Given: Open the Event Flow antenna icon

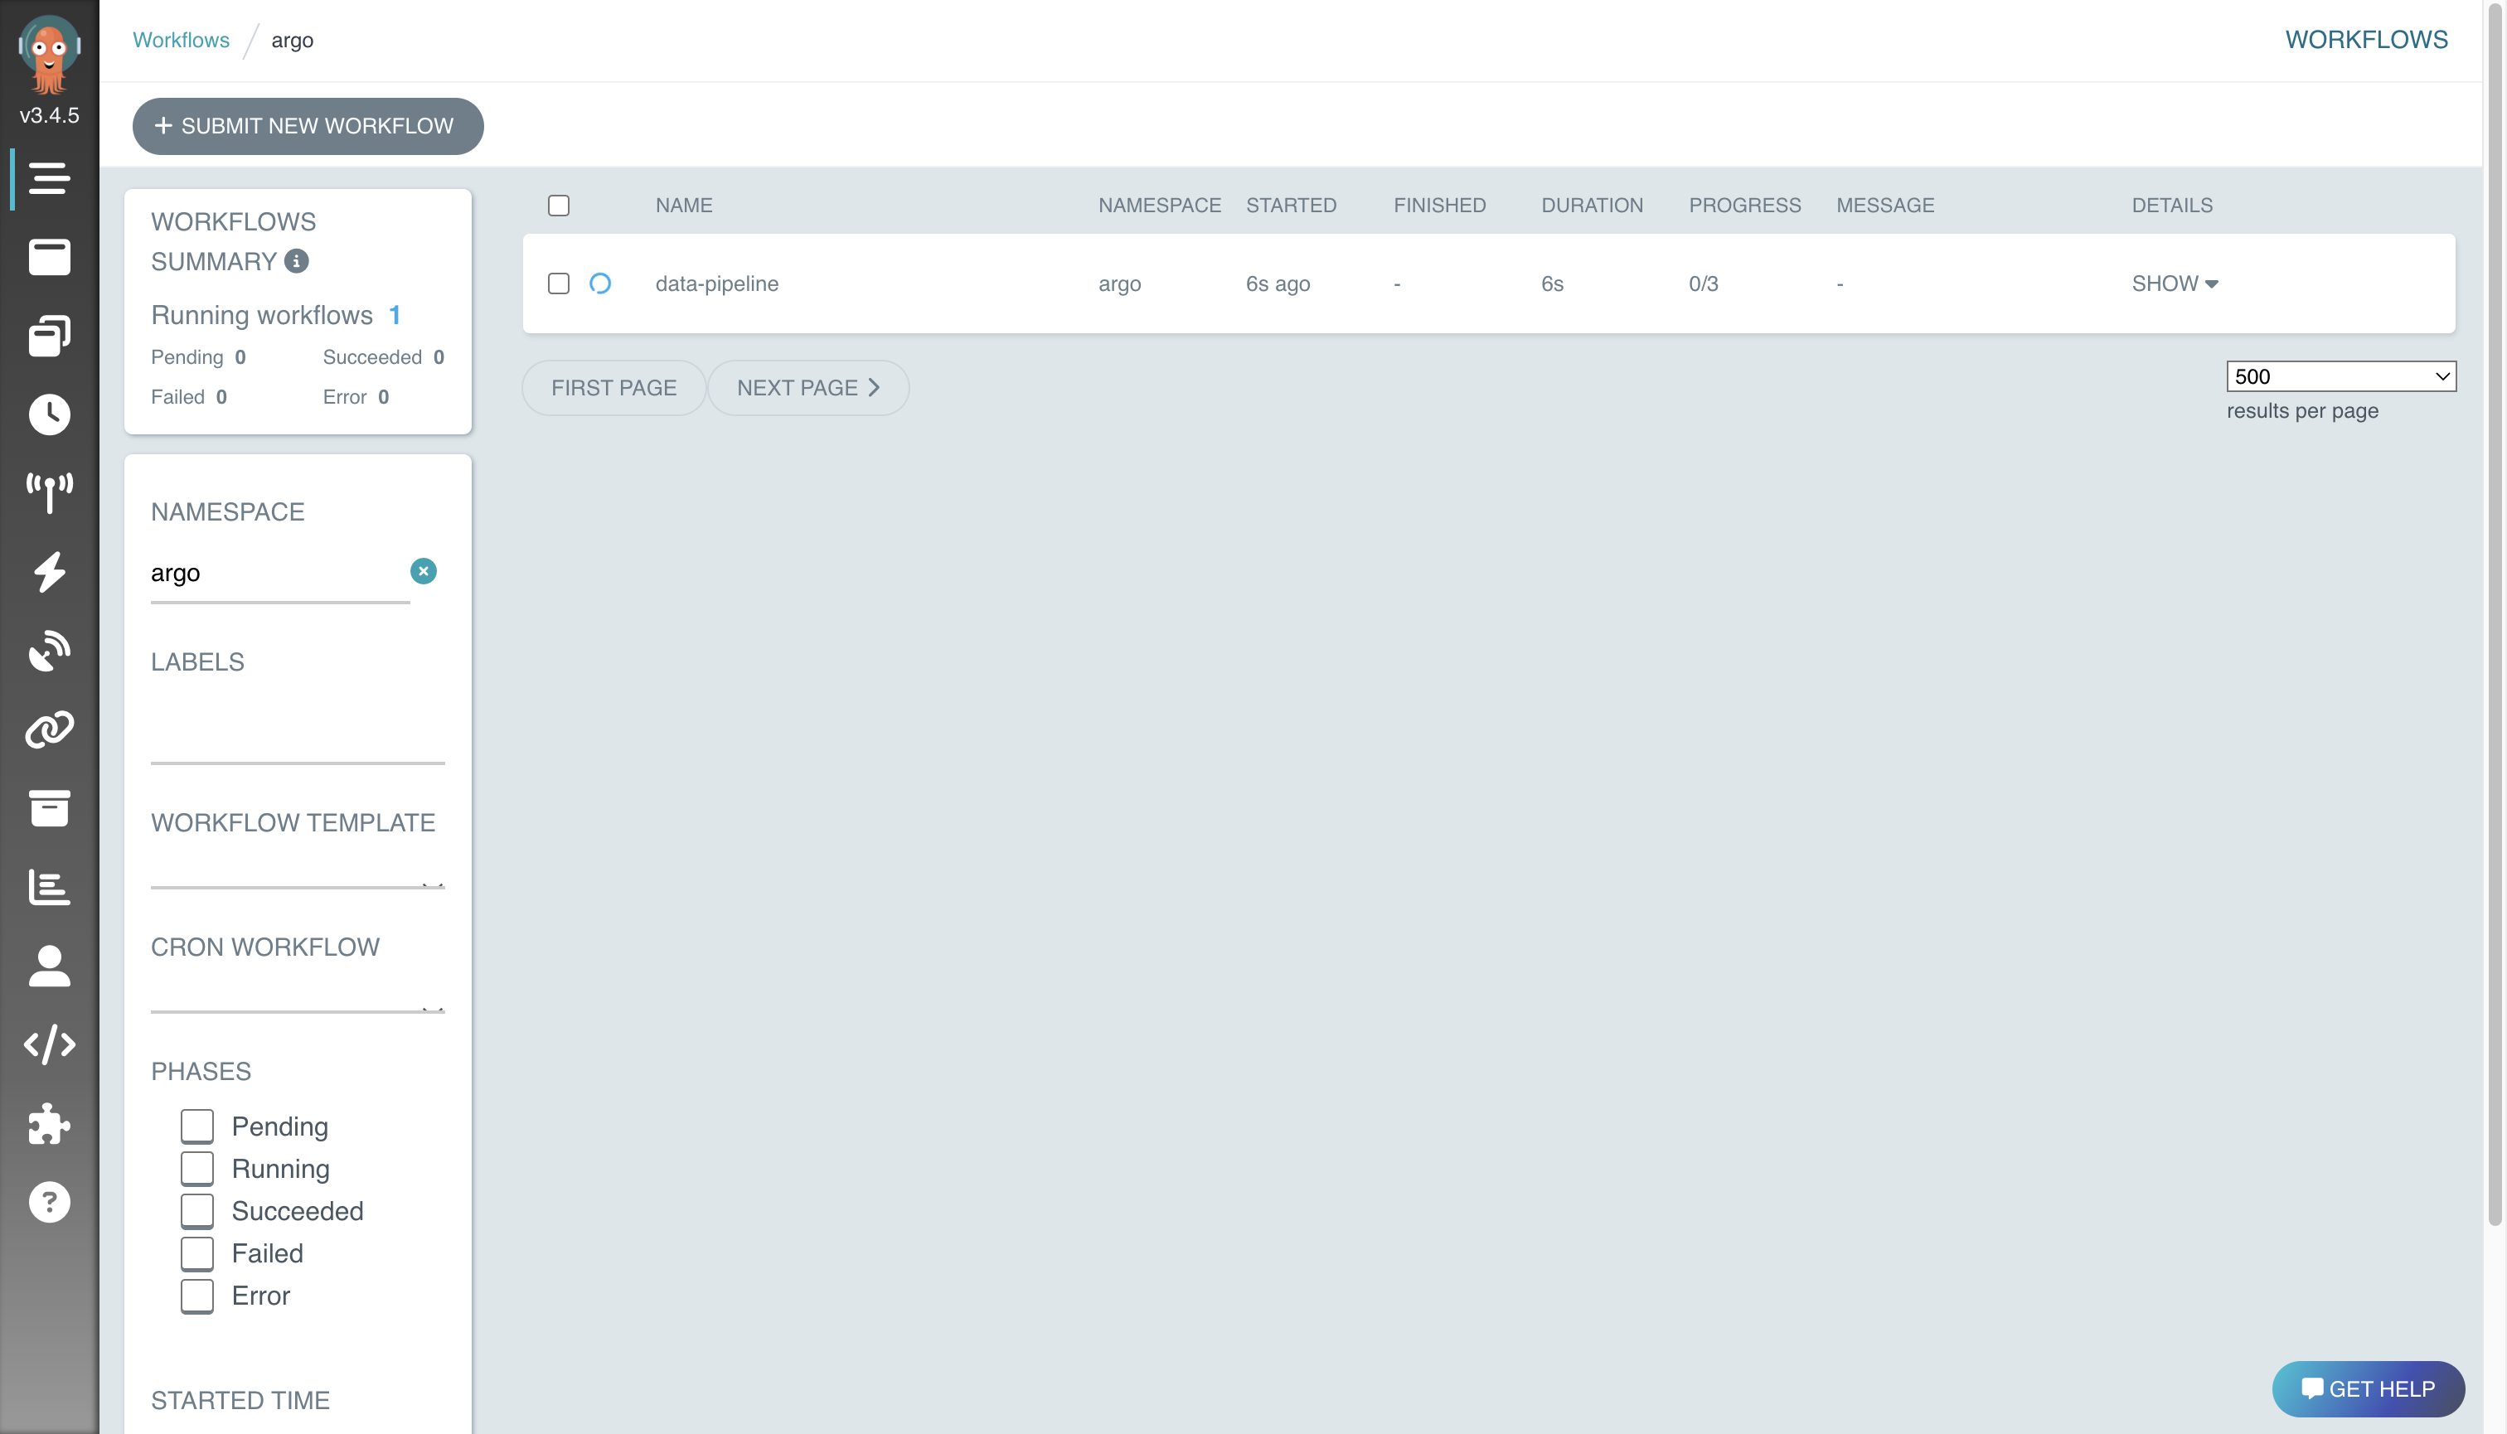Looking at the screenshot, I should (x=48, y=492).
